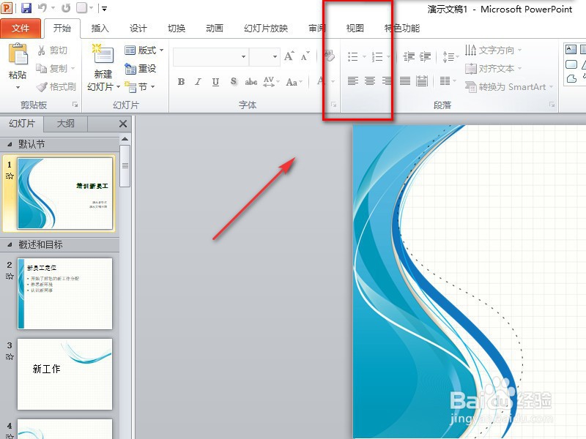Collapse the 默认节 section
Screen dimensions: 586x439
tap(10, 144)
